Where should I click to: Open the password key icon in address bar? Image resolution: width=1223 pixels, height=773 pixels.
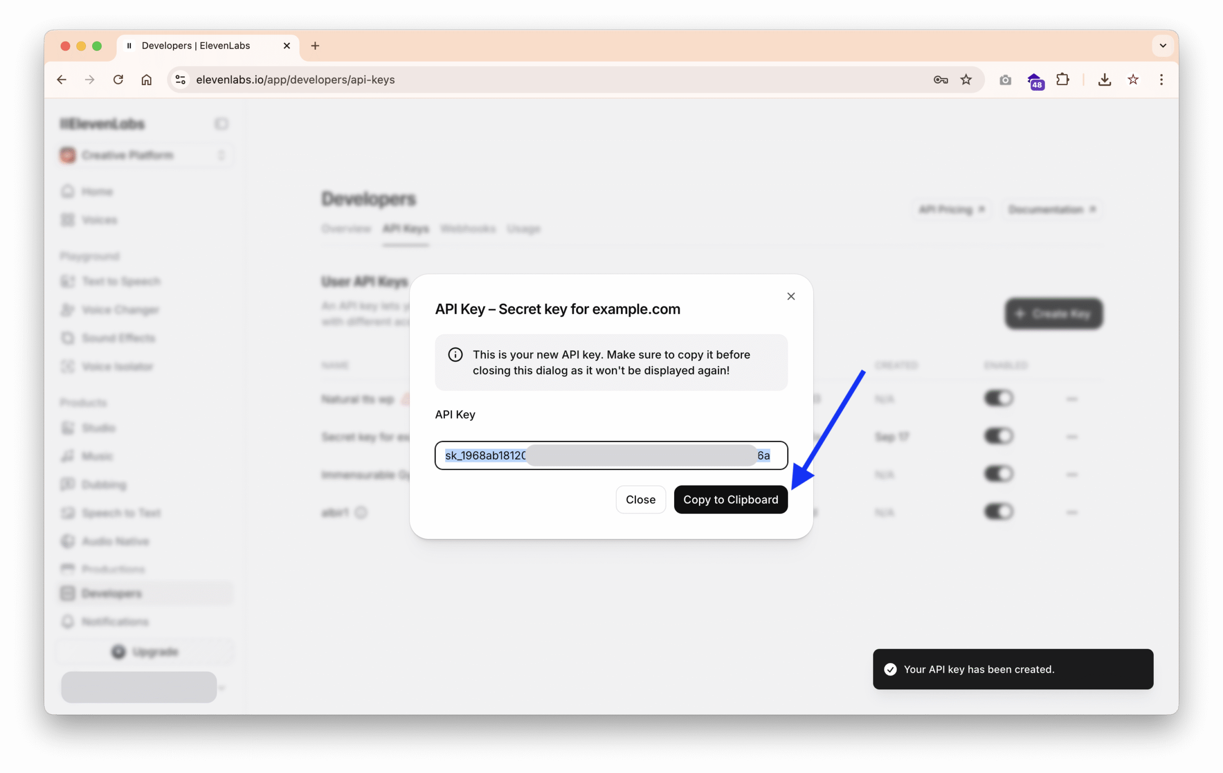(x=940, y=80)
